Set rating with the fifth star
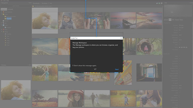The height and width of the screenshot is (108, 193). pos(187,47)
